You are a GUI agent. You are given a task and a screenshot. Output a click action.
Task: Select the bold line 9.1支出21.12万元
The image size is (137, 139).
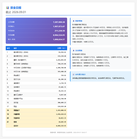79,54
